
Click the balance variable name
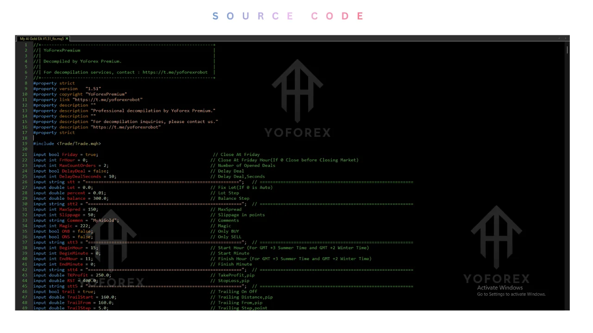tap(76, 198)
